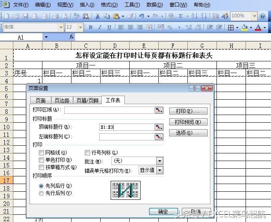Click the Font Color red A swatch
Viewport: 271px width, 222px height.
[x=258, y=27]
